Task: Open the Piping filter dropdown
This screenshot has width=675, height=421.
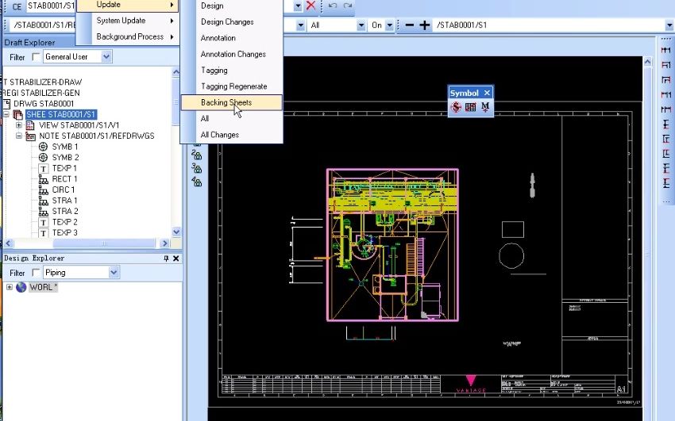Action: [x=114, y=273]
